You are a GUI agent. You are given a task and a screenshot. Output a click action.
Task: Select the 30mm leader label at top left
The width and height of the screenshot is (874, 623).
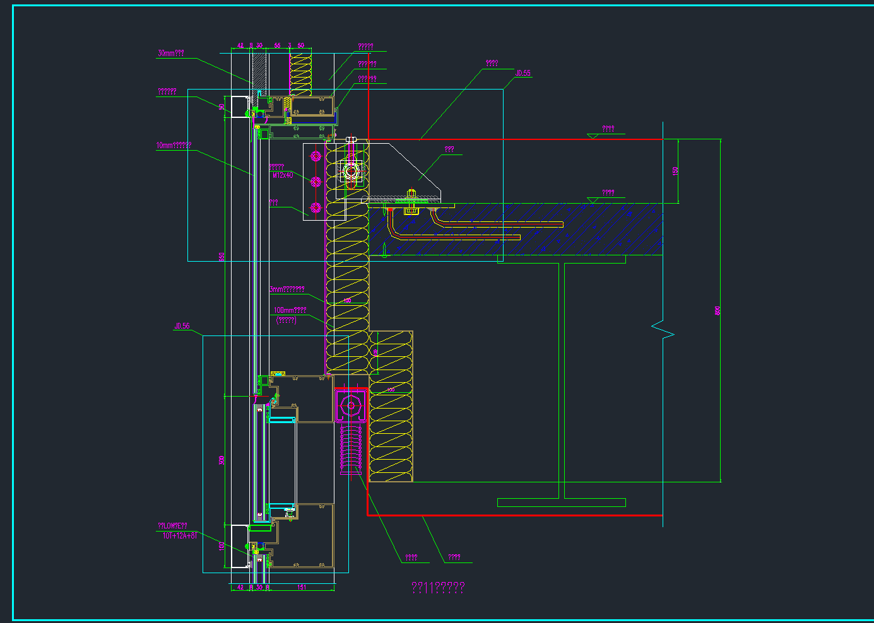click(170, 54)
